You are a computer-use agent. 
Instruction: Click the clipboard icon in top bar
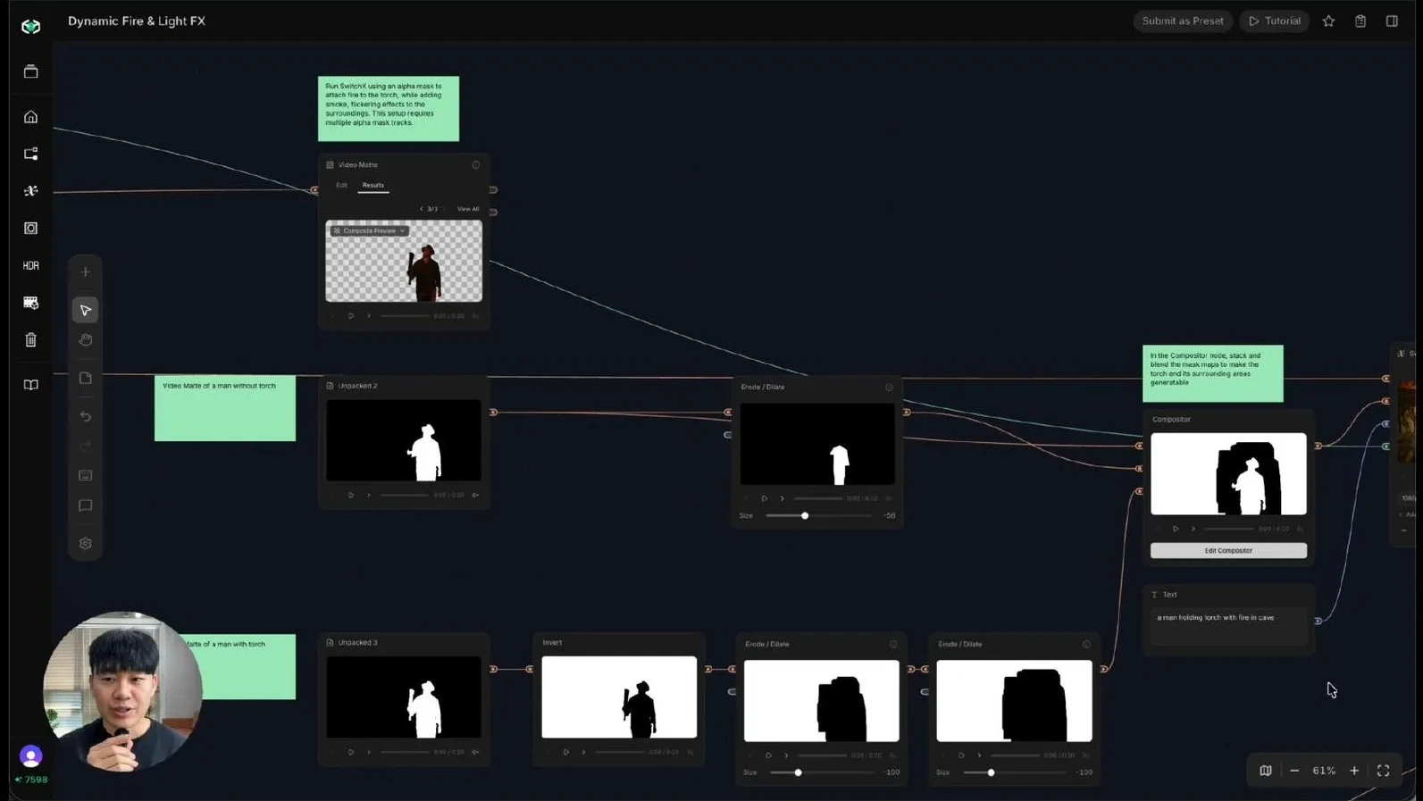coord(1360,21)
